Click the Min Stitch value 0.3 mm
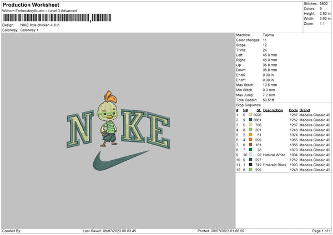333x235 pixels. point(269,90)
